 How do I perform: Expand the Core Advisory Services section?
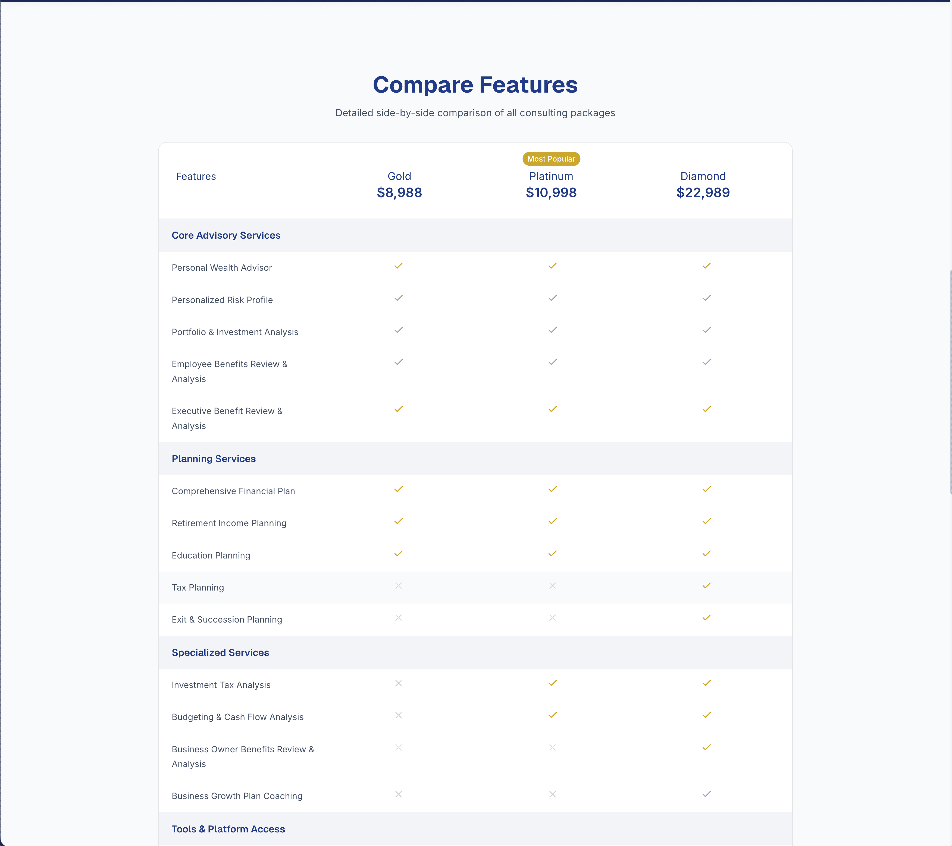[226, 235]
